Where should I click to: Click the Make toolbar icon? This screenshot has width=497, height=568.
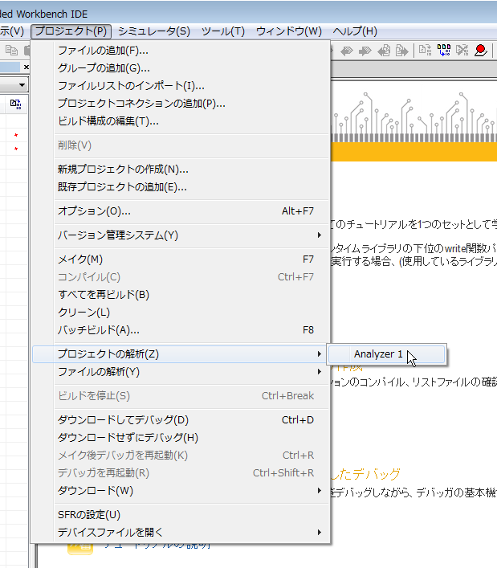point(444,50)
